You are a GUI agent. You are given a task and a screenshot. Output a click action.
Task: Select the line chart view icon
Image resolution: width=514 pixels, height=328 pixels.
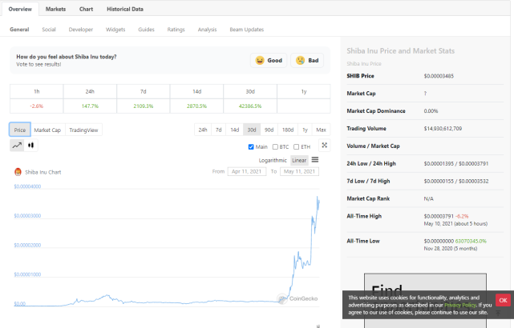tap(17, 145)
